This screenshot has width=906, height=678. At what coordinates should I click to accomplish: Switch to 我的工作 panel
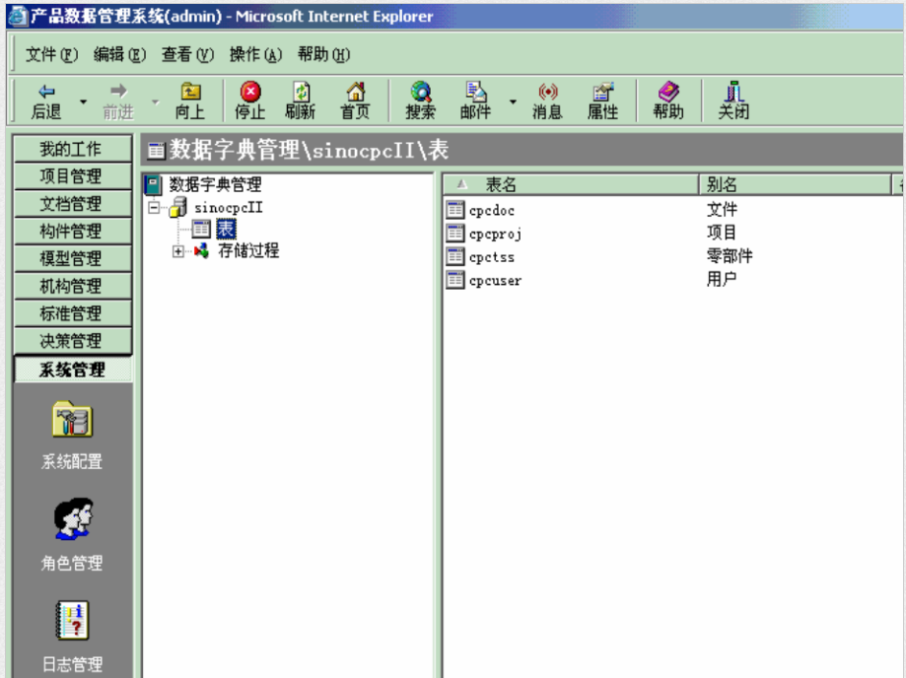tap(73, 149)
